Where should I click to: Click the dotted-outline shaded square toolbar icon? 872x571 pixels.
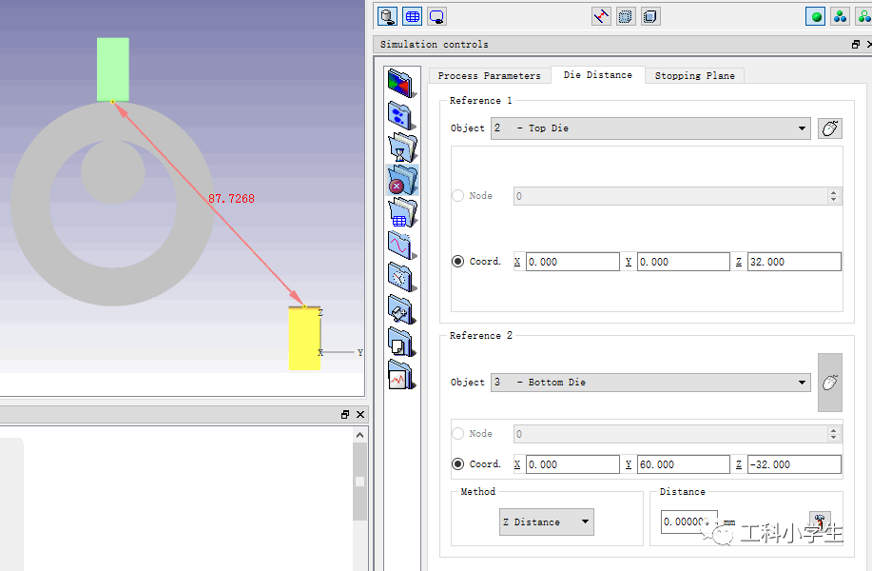tap(626, 16)
